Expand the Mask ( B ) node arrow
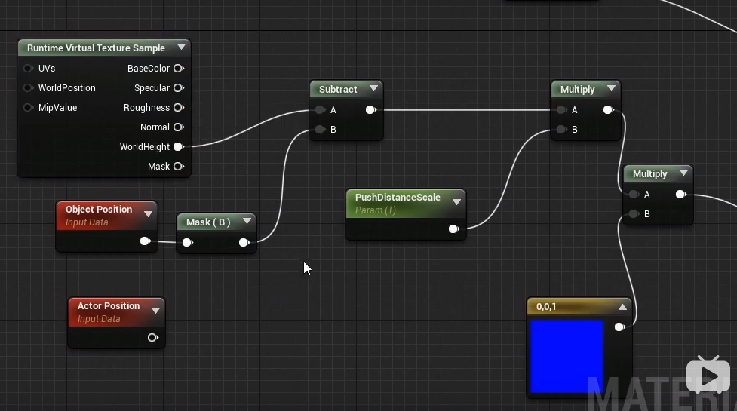Screen dimensions: 737x411 pos(247,221)
